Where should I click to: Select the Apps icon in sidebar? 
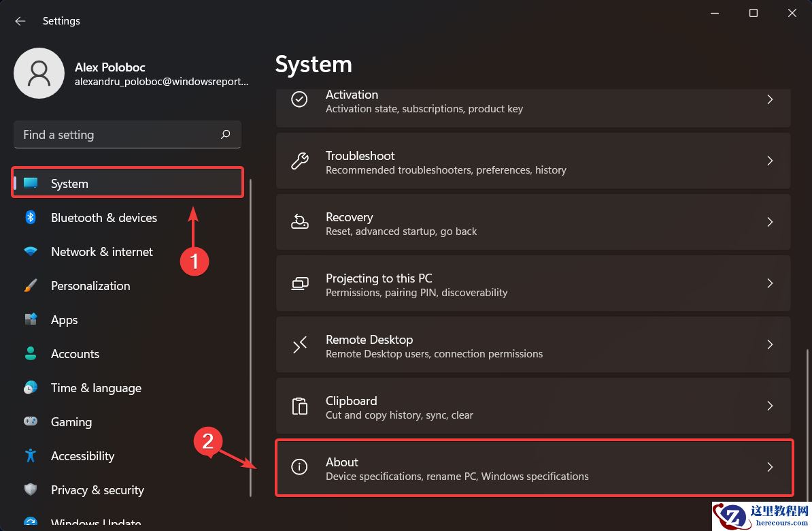tap(31, 319)
